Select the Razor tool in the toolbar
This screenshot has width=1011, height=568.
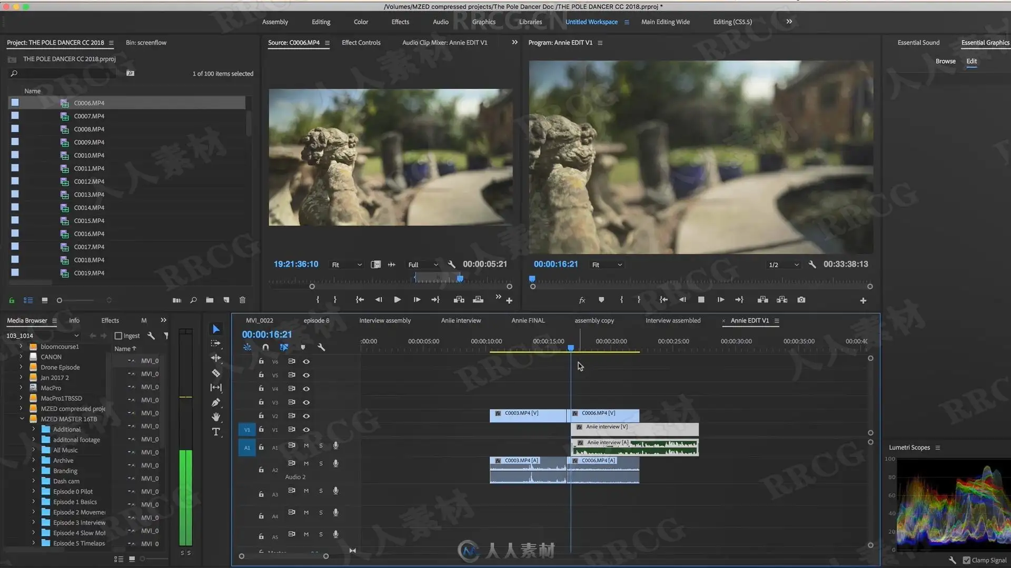[216, 373]
